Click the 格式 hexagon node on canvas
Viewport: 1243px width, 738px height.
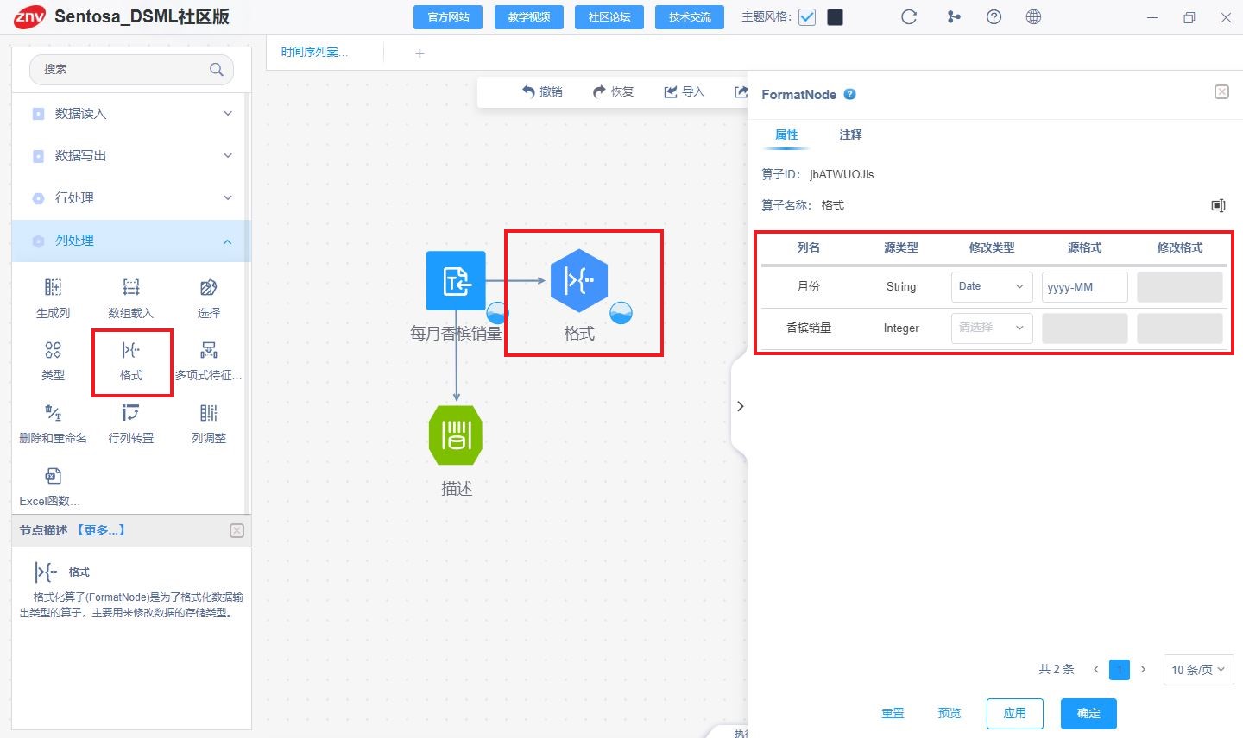pyautogui.click(x=579, y=280)
